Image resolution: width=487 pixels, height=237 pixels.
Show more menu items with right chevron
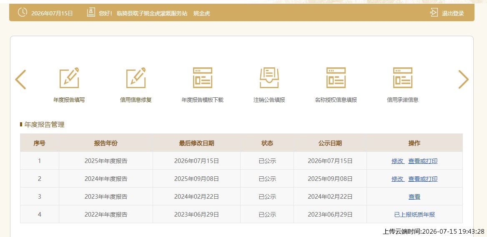pos(463,79)
